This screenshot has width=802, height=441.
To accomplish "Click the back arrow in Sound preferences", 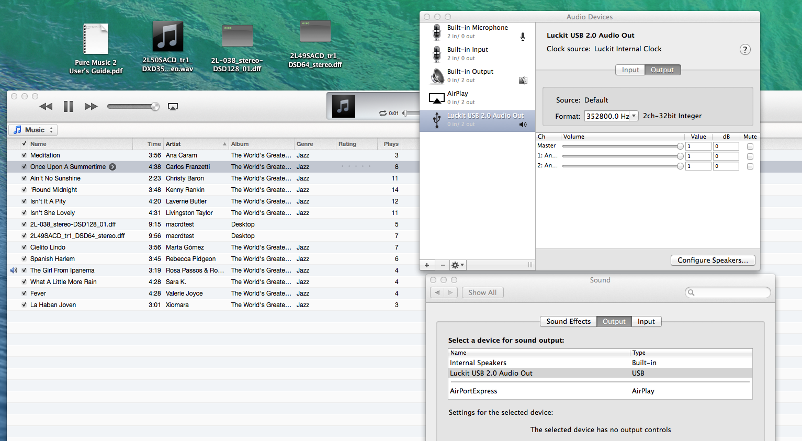I will click(437, 292).
